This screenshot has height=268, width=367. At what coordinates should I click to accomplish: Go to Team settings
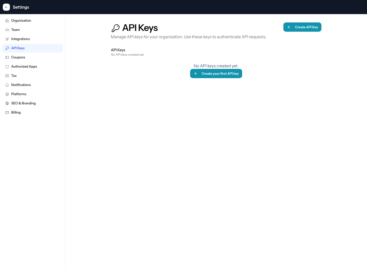(32, 30)
